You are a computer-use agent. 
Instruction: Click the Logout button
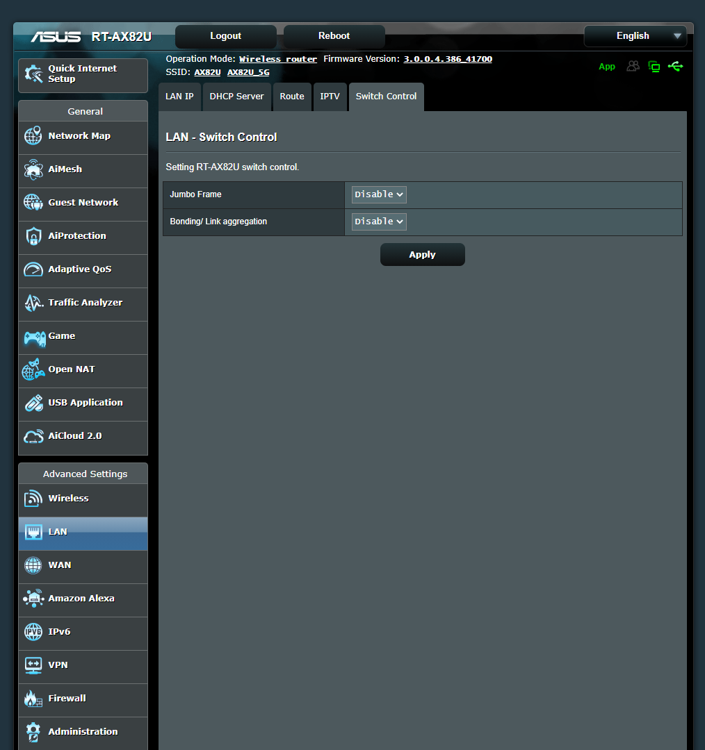click(x=225, y=36)
